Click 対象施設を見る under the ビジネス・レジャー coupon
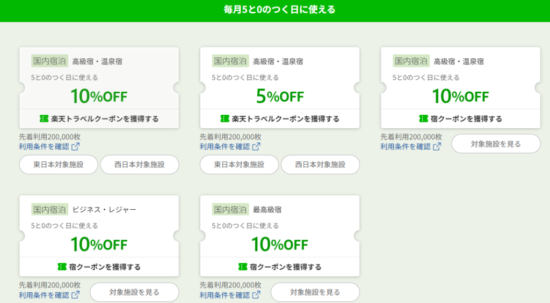Screen dimensions: 550x303 tap(134, 292)
